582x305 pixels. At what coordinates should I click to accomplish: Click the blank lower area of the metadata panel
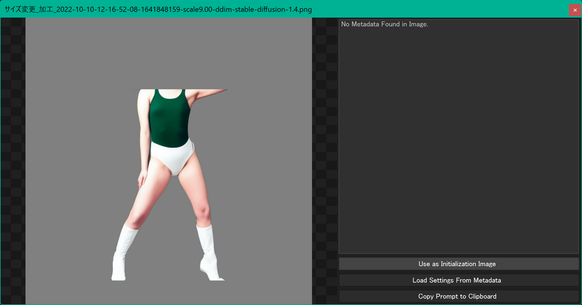pos(458,228)
